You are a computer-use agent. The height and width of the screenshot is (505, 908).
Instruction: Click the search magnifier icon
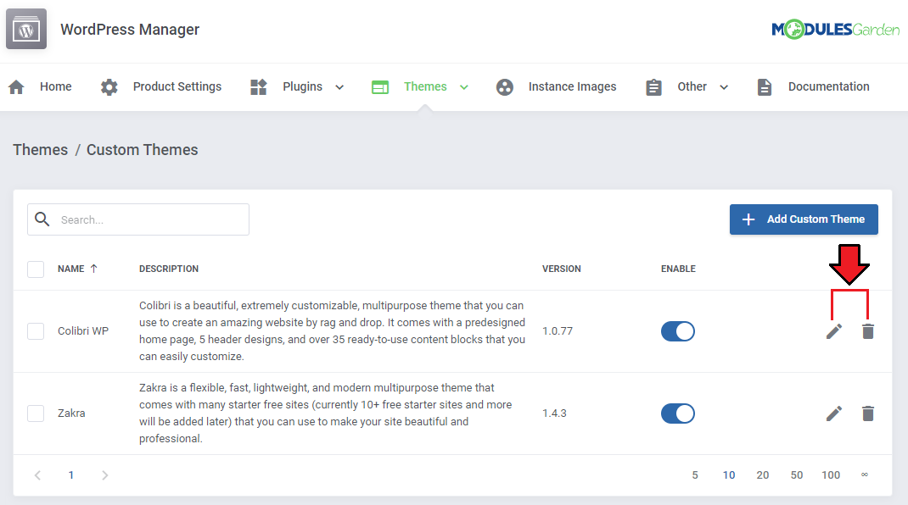pos(42,219)
